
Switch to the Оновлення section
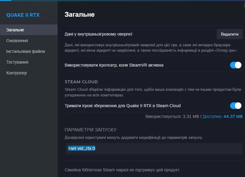pyautogui.click(x=29, y=41)
